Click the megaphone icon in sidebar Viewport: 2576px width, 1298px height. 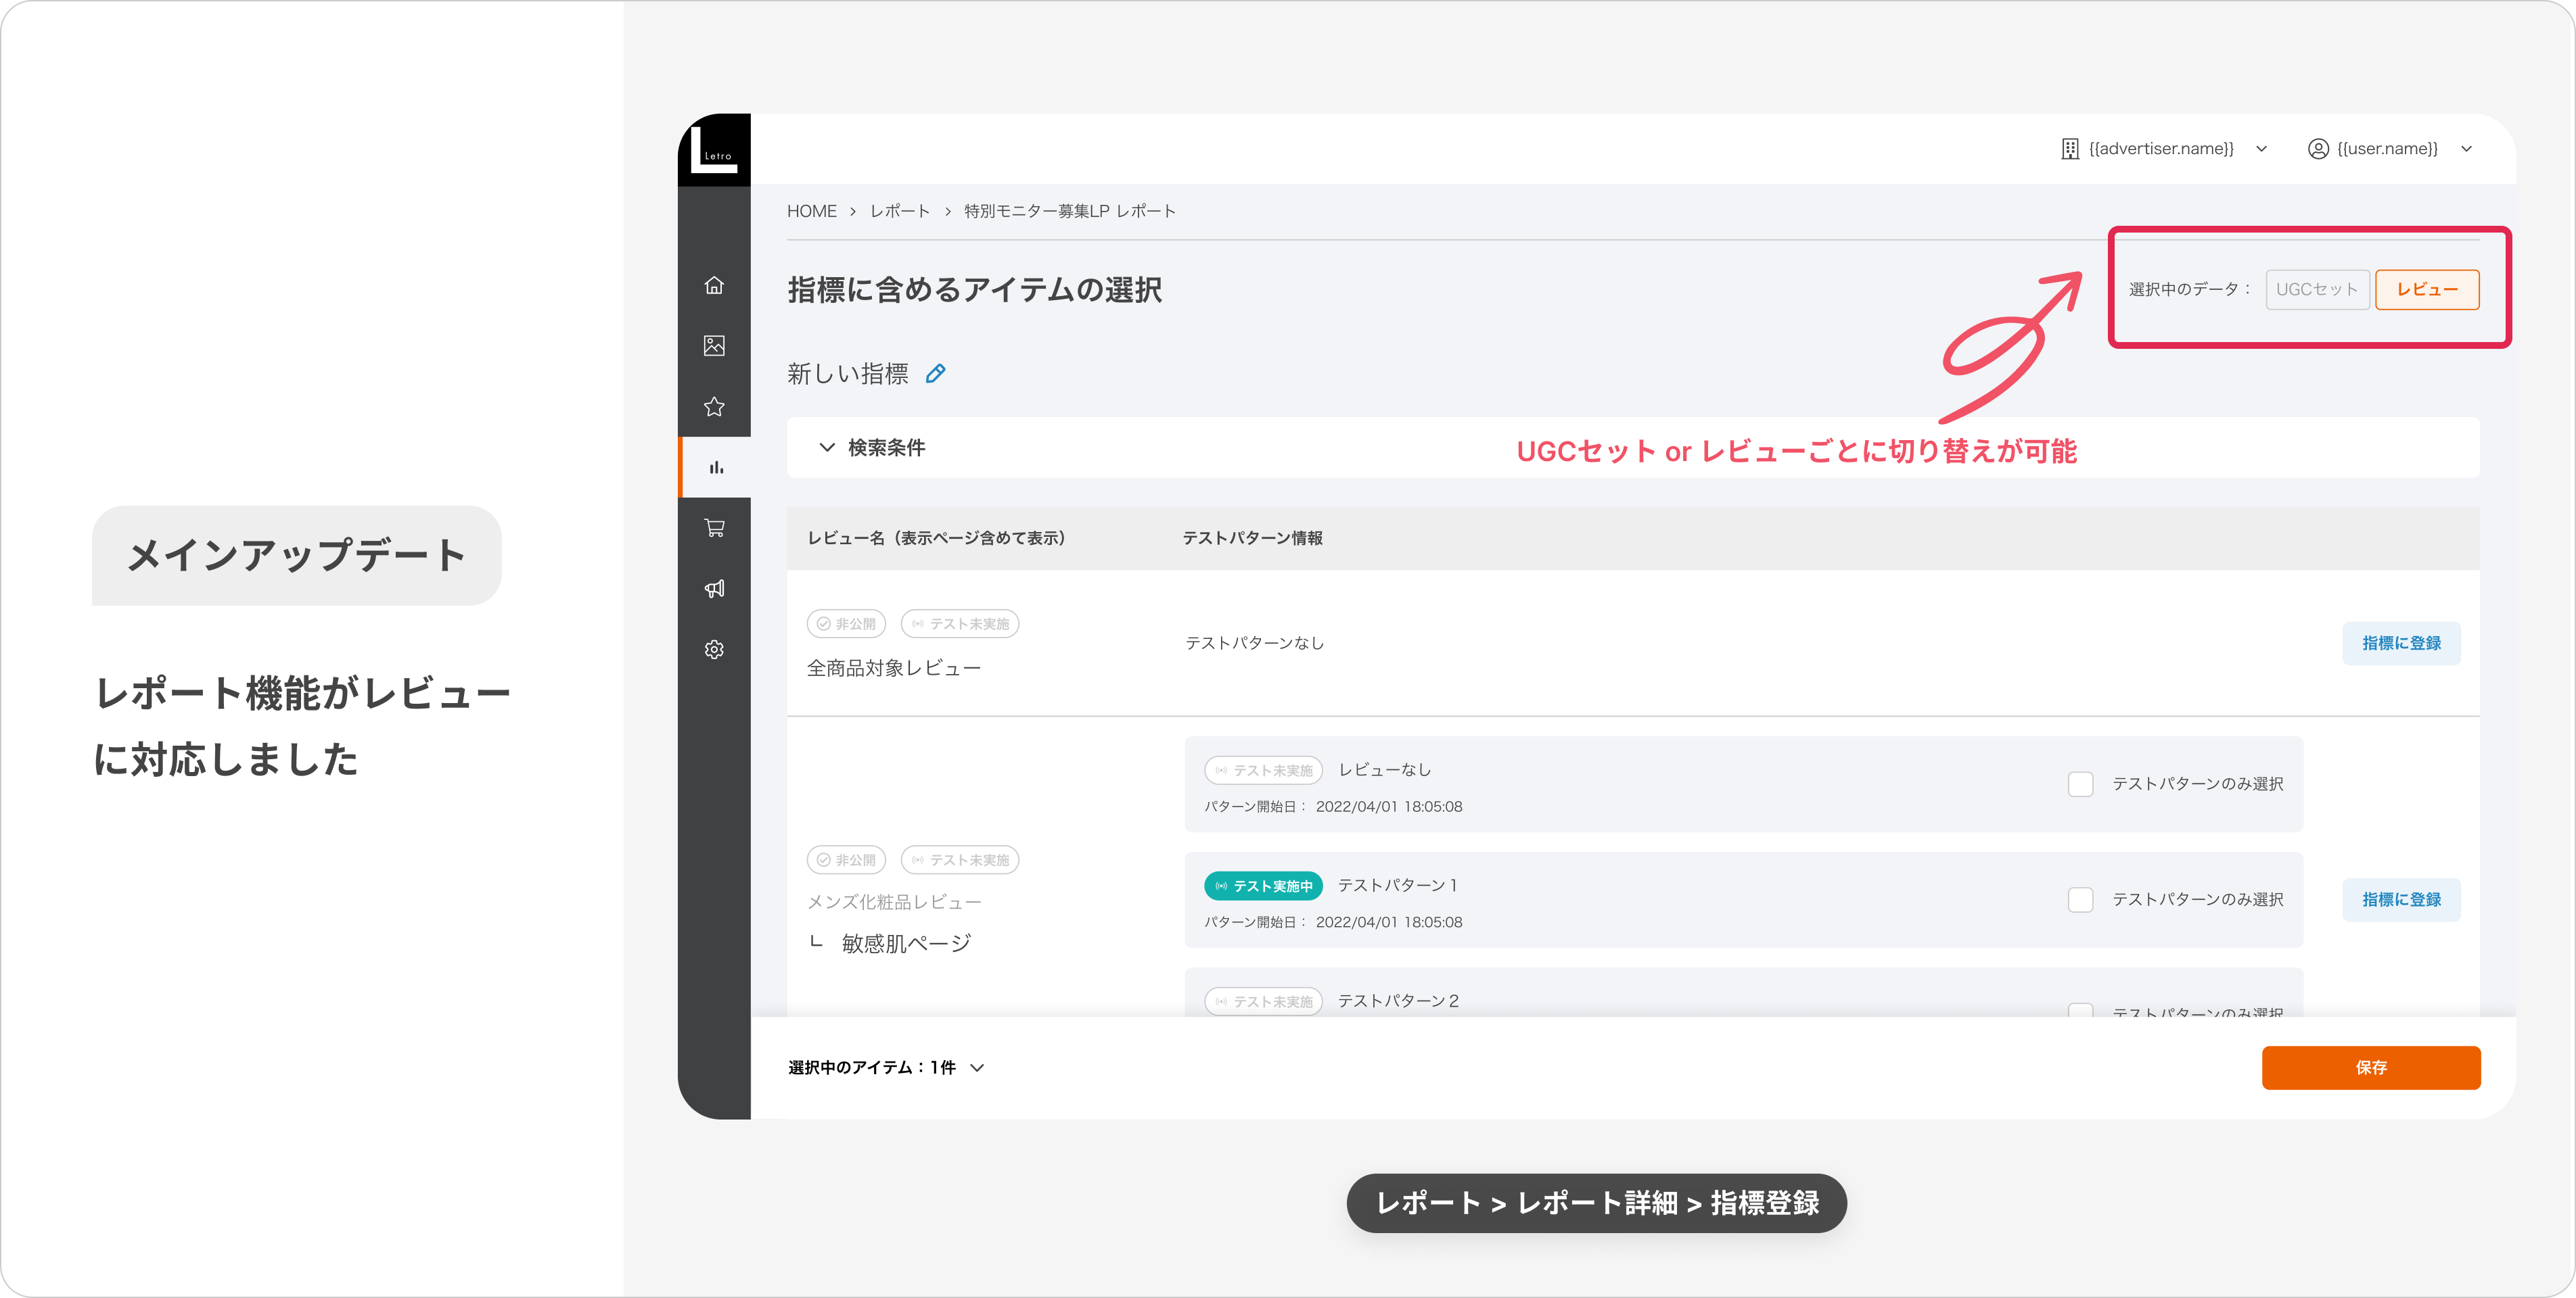point(714,589)
